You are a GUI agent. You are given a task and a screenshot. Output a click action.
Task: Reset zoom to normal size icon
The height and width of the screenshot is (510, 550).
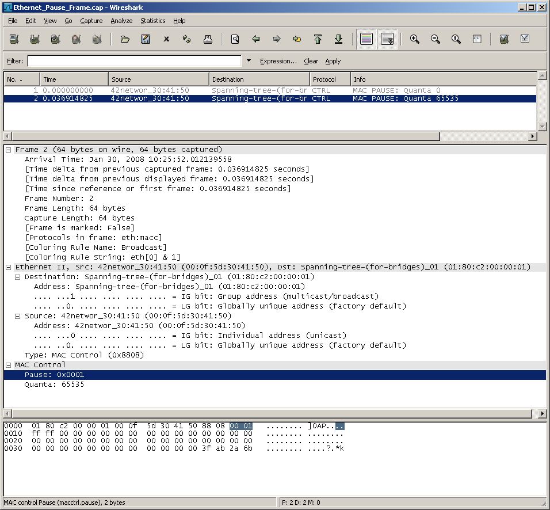[x=456, y=39]
